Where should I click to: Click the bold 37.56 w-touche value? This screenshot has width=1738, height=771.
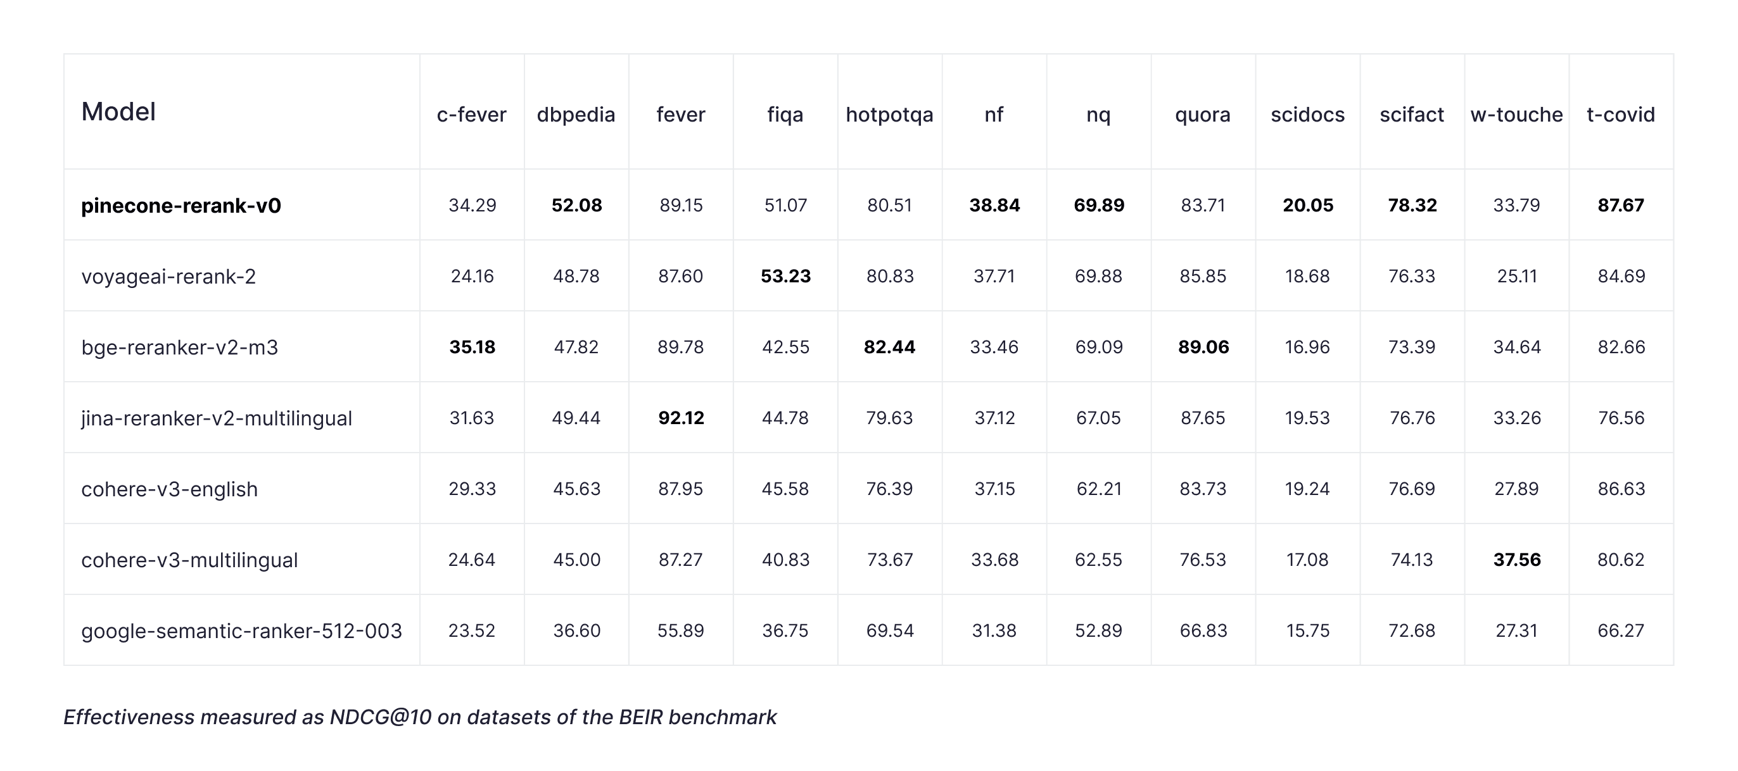1517,560
